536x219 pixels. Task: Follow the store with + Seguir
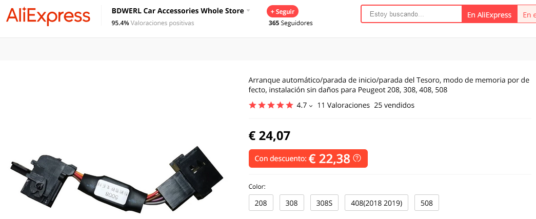click(x=283, y=11)
